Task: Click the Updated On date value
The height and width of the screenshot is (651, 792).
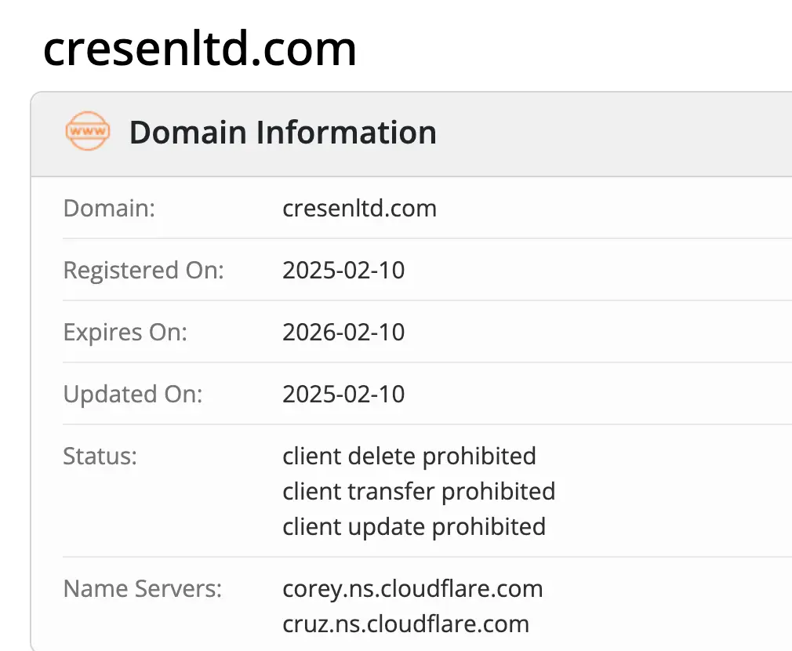Action: pos(343,394)
